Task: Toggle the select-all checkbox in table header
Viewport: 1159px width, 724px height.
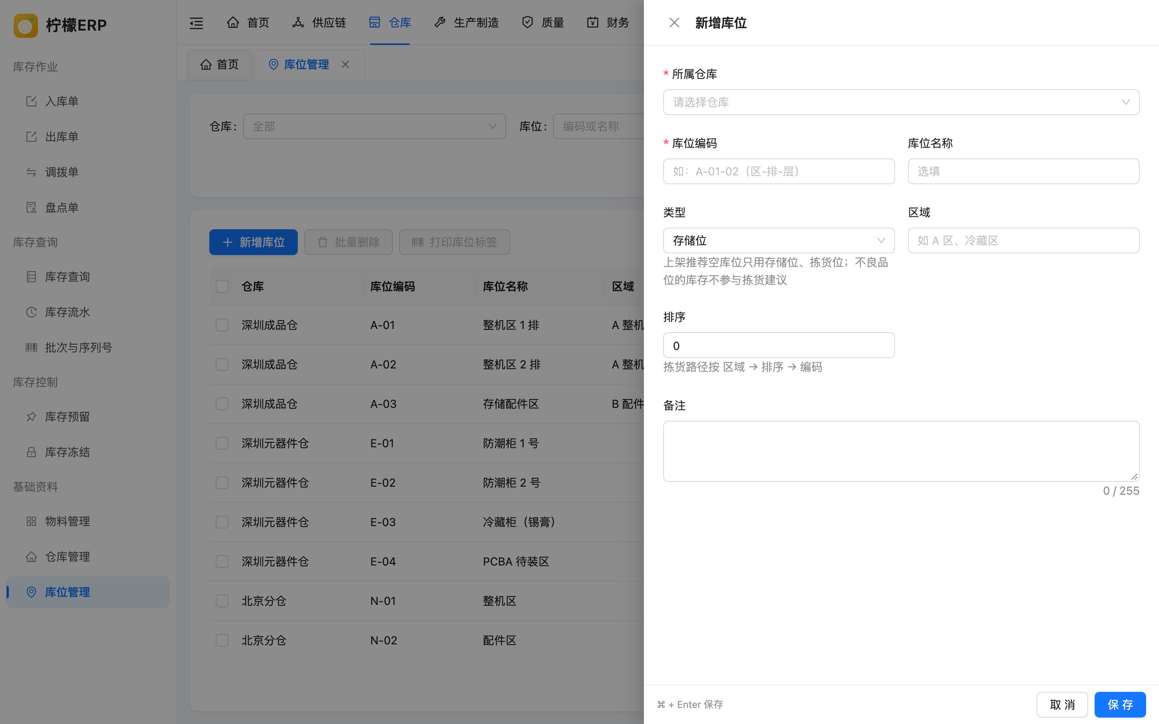Action: [x=222, y=286]
